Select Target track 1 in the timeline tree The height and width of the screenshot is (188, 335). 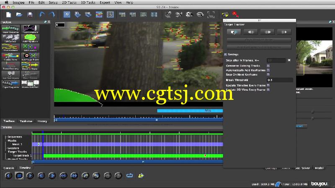[x=22, y=155]
